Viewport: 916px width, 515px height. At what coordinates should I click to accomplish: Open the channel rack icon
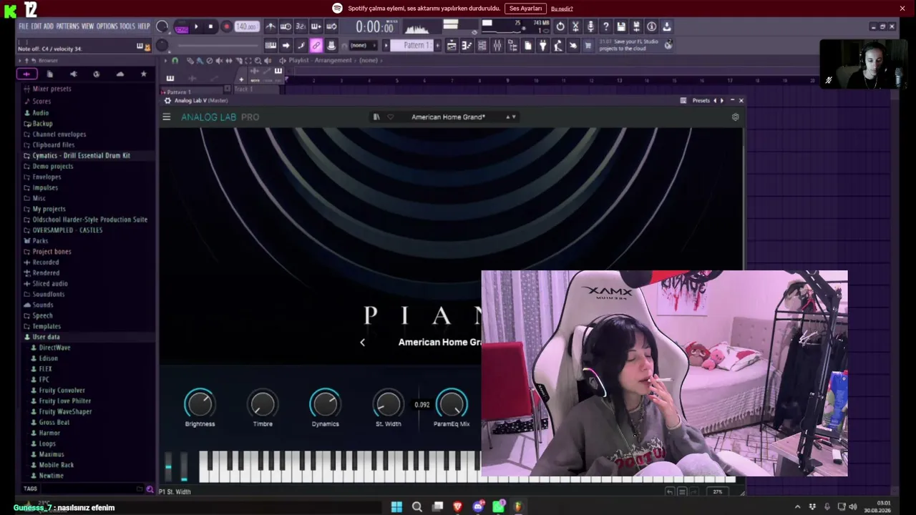[482, 45]
